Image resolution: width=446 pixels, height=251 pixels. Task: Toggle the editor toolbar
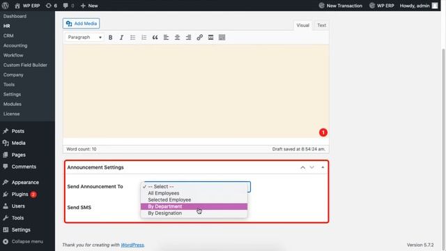[x=222, y=37]
